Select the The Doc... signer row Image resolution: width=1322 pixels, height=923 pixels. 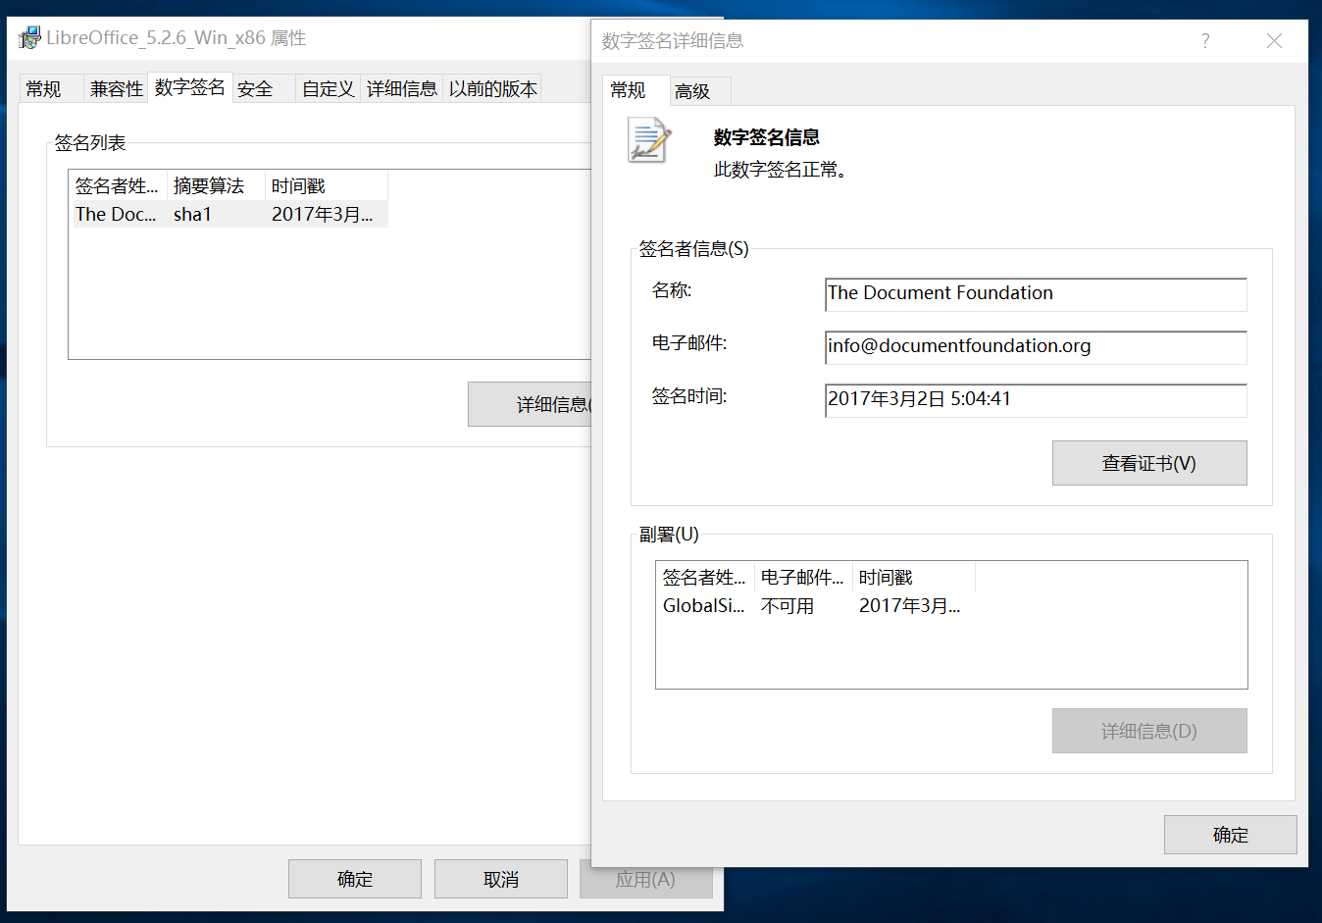[x=230, y=214]
